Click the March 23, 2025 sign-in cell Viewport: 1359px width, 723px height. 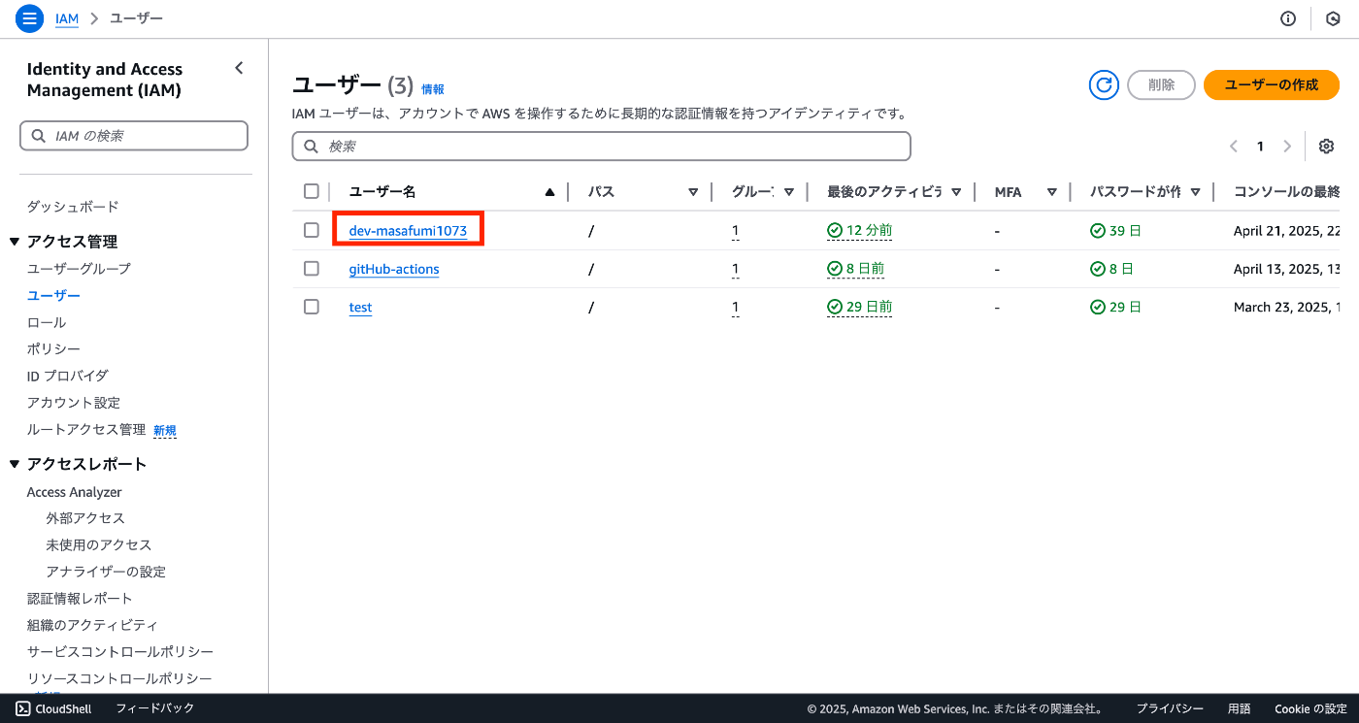1287,308
